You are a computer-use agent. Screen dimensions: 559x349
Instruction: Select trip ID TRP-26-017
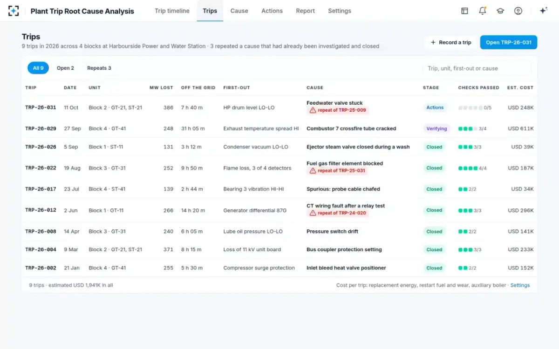[41, 189]
